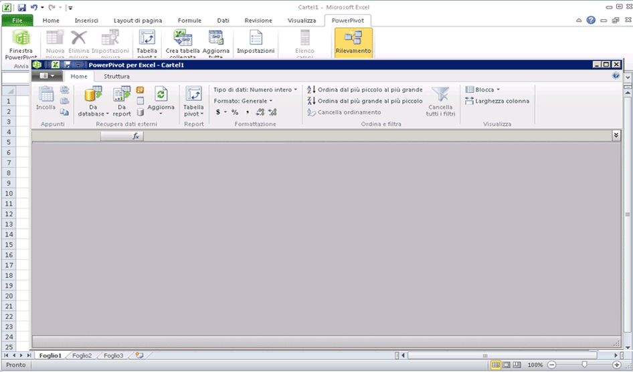The height and width of the screenshot is (372, 633).
Task: Click the Da report import icon
Action: coord(122,95)
